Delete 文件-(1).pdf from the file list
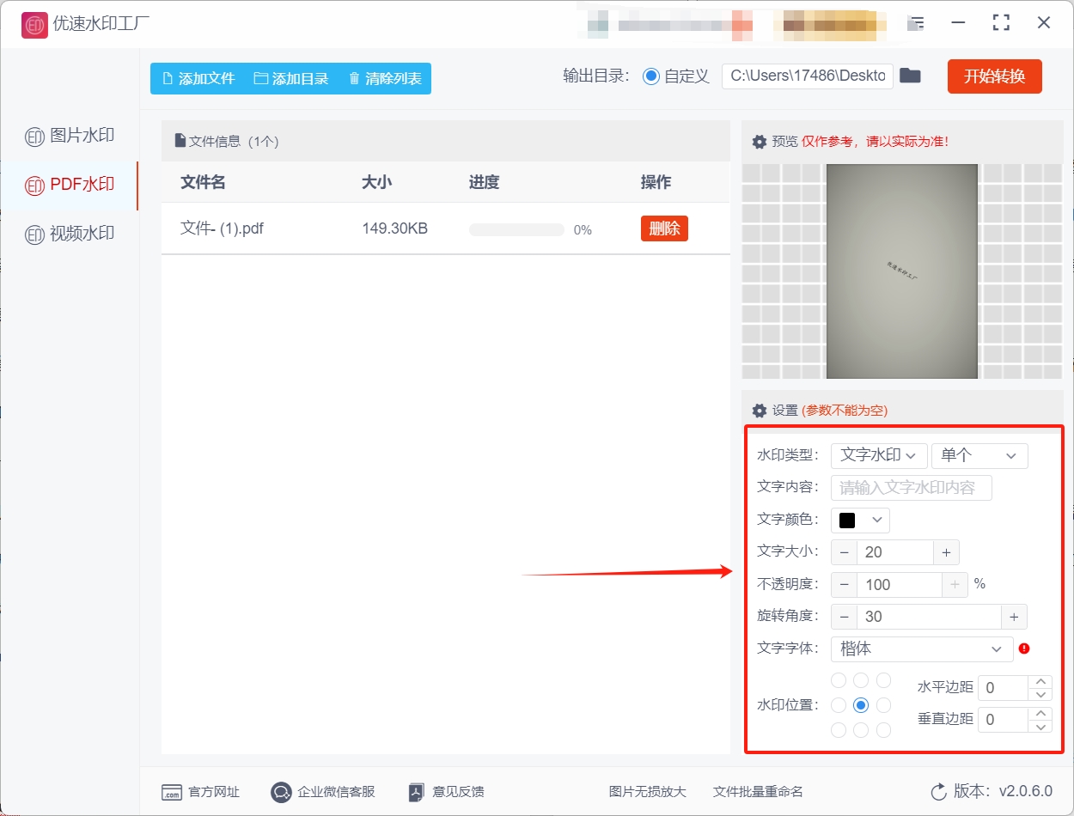The width and height of the screenshot is (1074, 816). pos(663,228)
